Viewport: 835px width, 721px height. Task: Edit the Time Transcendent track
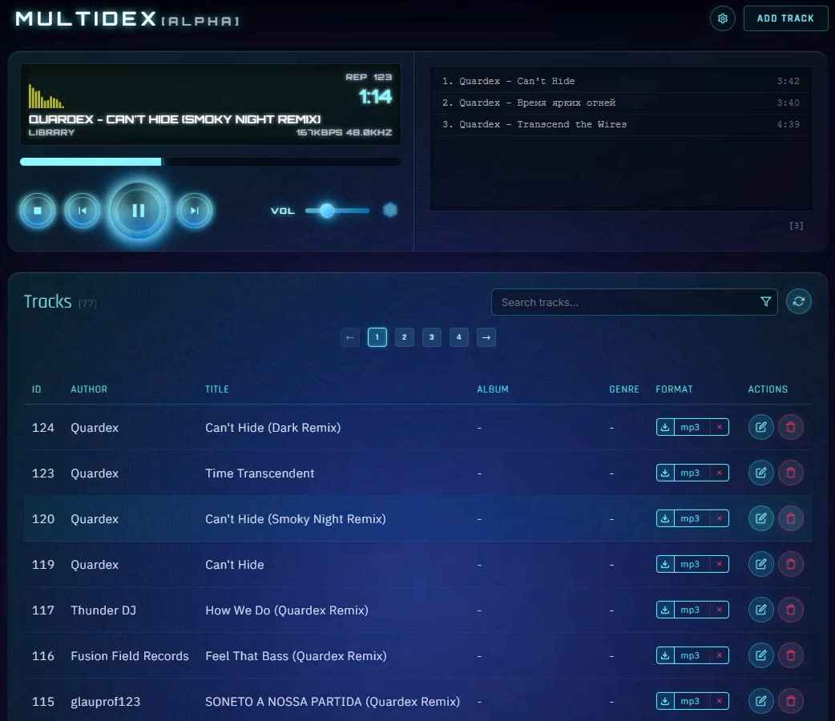click(x=760, y=473)
